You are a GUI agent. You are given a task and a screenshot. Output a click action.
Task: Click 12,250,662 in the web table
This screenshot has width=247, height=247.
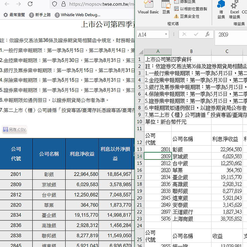pos(82,195)
